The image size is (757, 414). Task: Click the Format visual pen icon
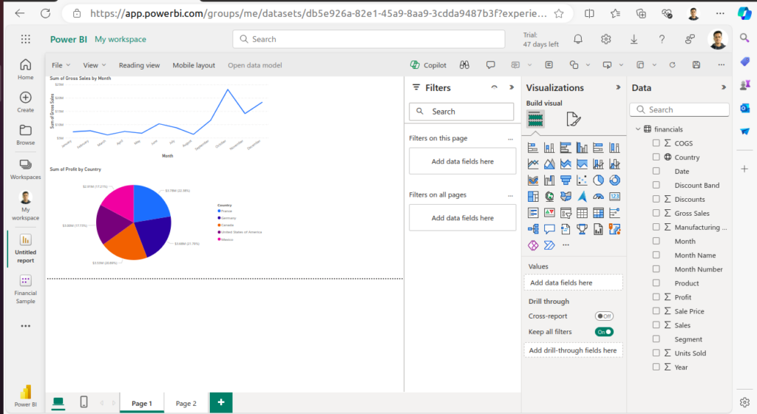click(x=573, y=119)
